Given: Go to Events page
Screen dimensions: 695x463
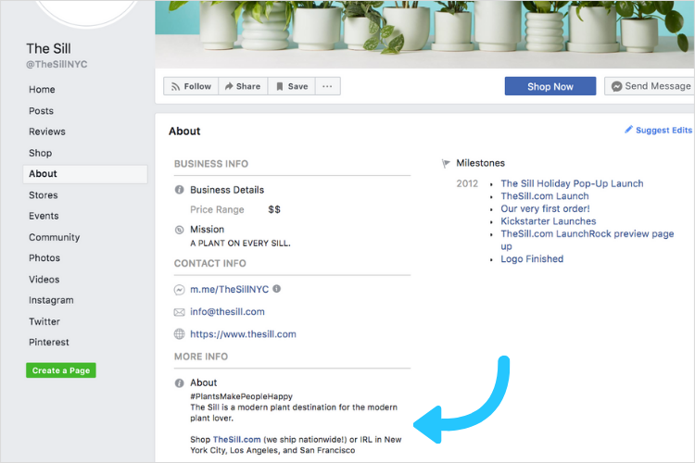Looking at the screenshot, I should click(x=44, y=216).
